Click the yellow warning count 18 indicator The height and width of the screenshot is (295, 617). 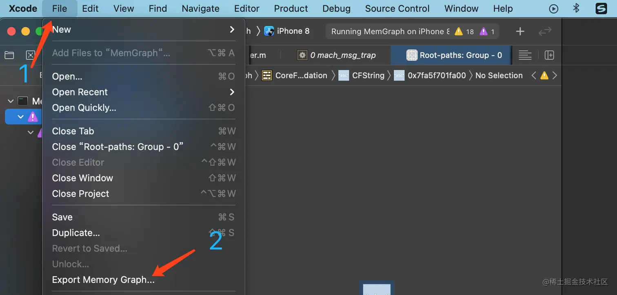tap(464, 31)
